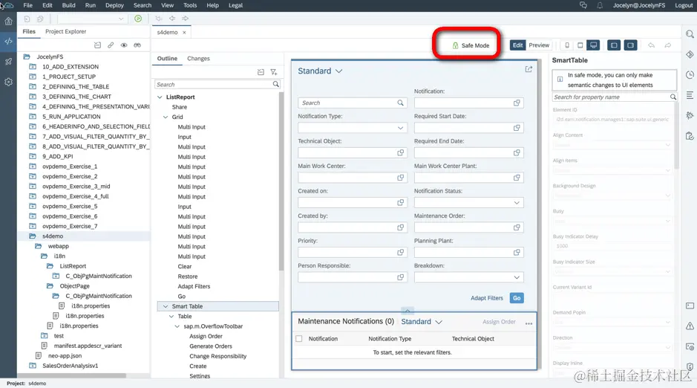Click the search magnifier in Outline search
This screenshot has height=388, width=697.
click(275, 84)
